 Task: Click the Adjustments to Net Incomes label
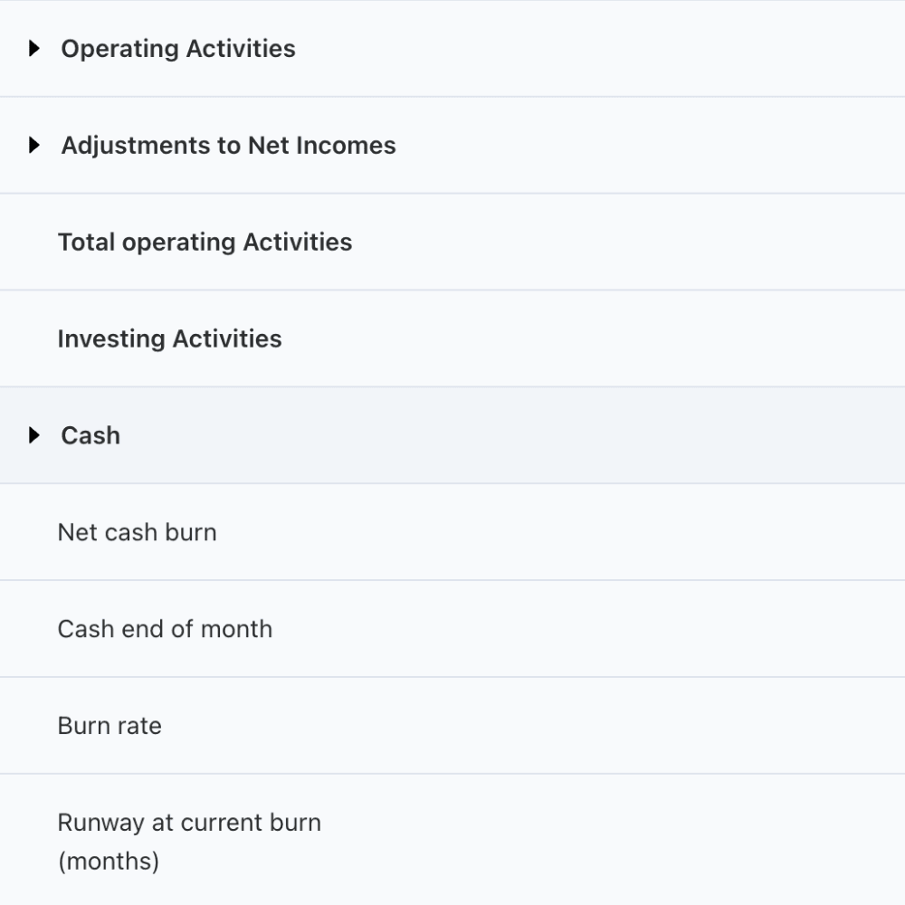point(228,145)
